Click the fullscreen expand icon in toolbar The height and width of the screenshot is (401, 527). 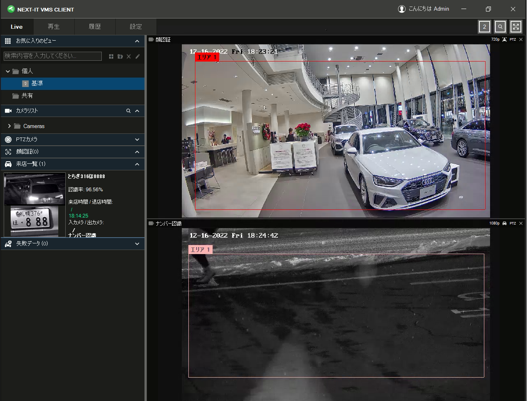[516, 27]
